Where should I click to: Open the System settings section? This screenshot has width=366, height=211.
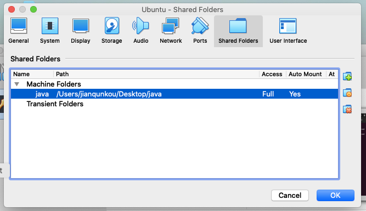point(50,31)
